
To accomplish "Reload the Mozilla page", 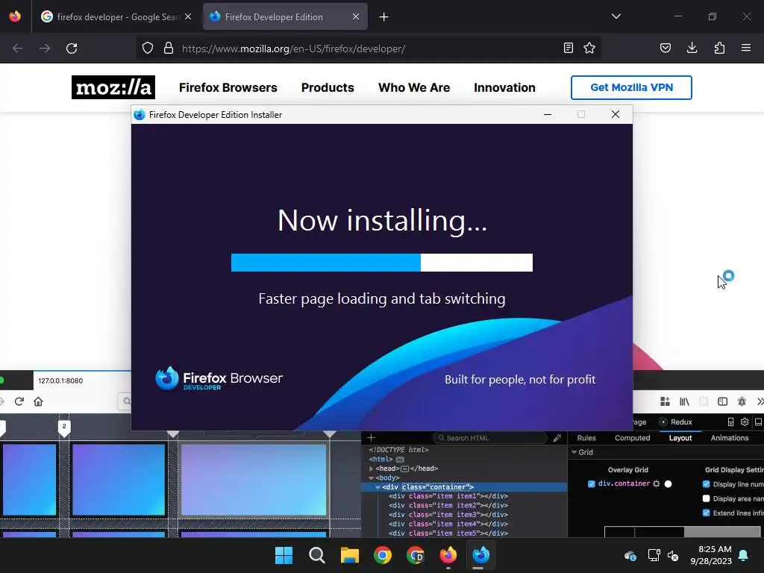I will (x=72, y=48).
